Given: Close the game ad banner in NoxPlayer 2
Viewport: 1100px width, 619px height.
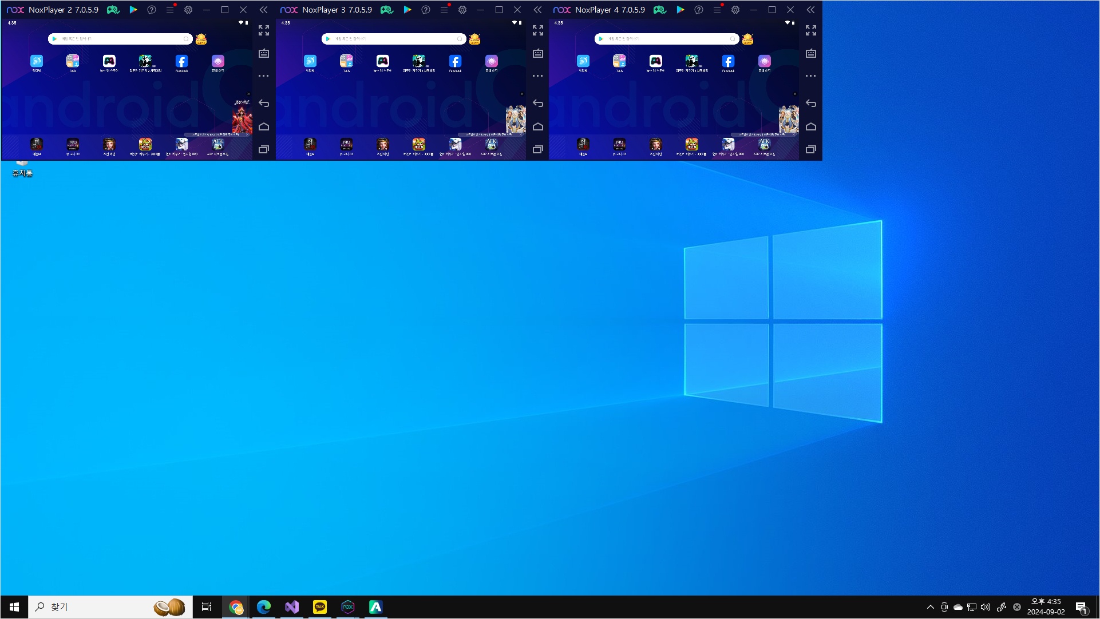Looking at the screenshot, I should 248,94.
